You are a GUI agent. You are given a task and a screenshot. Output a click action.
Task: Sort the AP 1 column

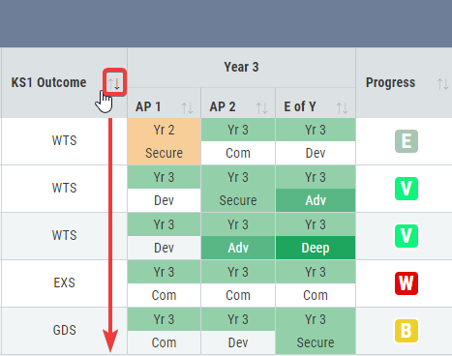(187, 108)
